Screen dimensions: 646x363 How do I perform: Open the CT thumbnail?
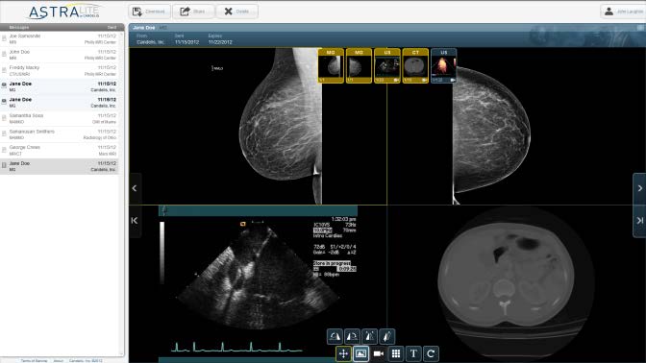[415, 66]
